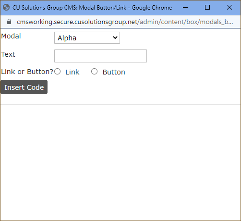Maximize the Chrome popup window
Screen dimensions: 241x221
pos(207,7)
